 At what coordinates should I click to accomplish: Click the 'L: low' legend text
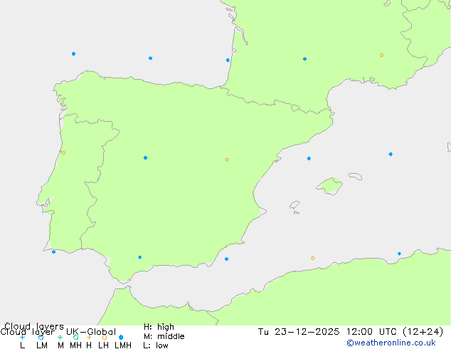[x=156, y=345]
